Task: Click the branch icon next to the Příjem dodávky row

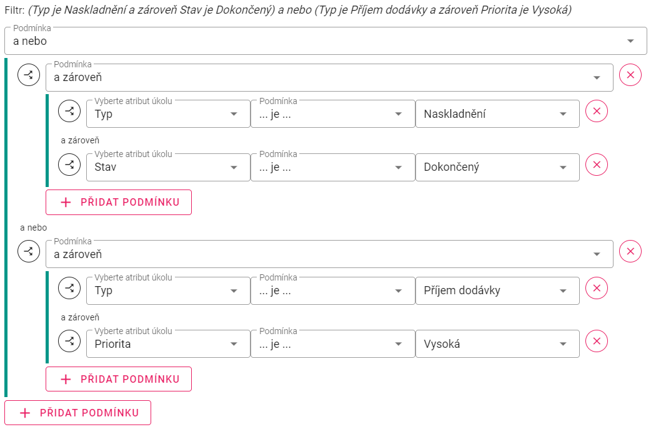Action: coord(69,288)
